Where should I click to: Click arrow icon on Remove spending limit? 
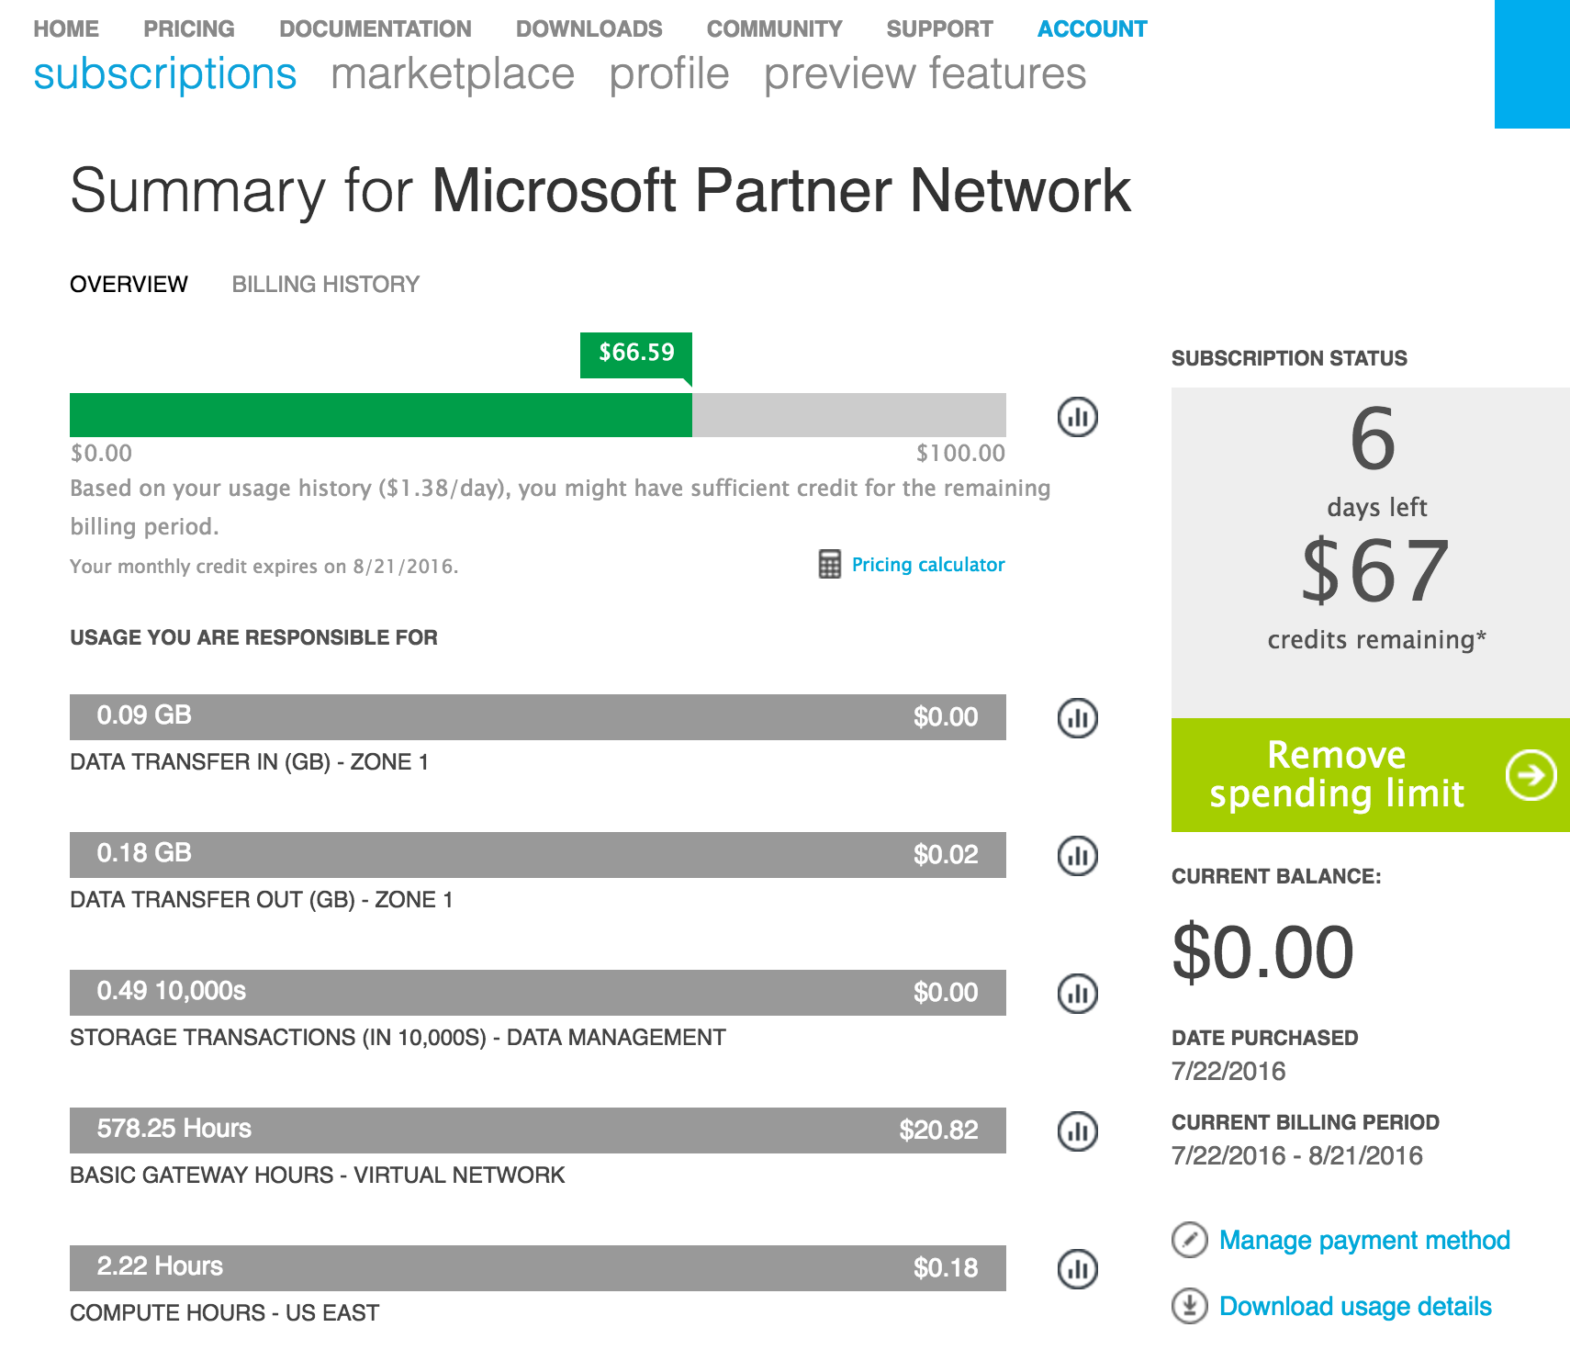point(1531,775)
